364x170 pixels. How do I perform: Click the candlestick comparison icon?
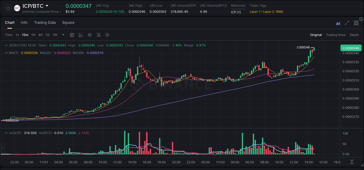[x=89, y=35]
